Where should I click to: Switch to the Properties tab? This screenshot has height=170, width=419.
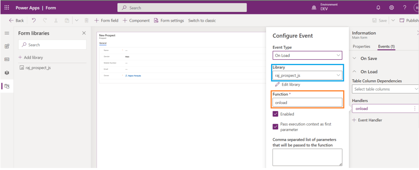(361, 47)
